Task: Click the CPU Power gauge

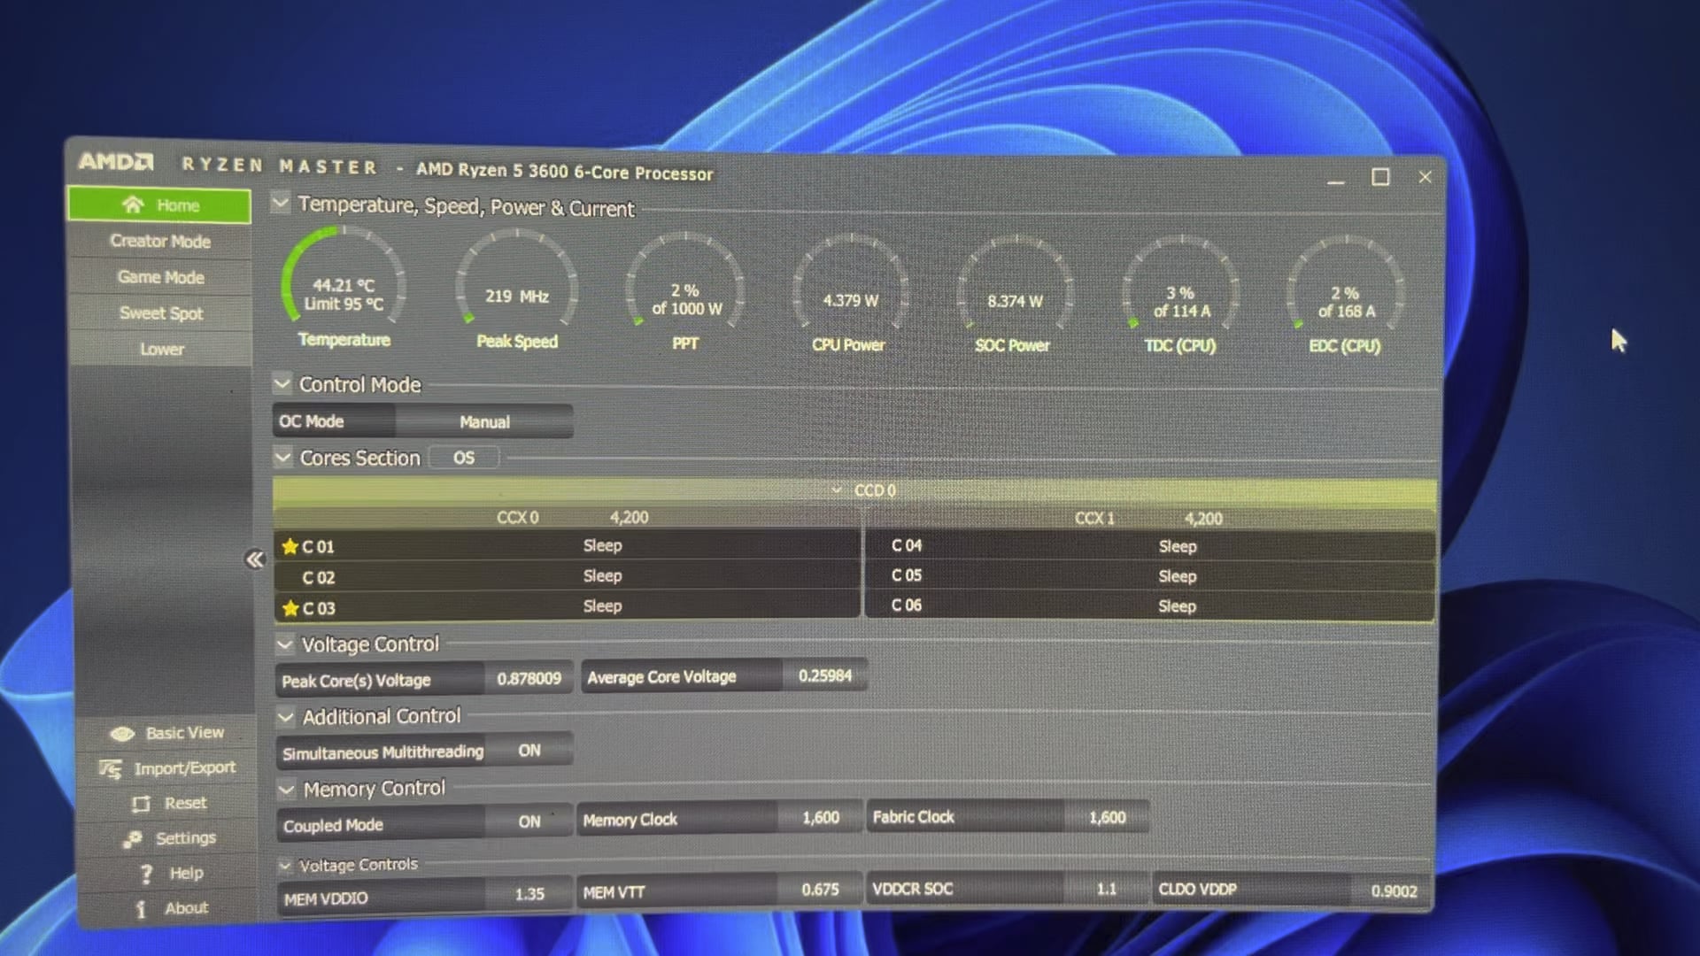Action: (x=850, y=283)
